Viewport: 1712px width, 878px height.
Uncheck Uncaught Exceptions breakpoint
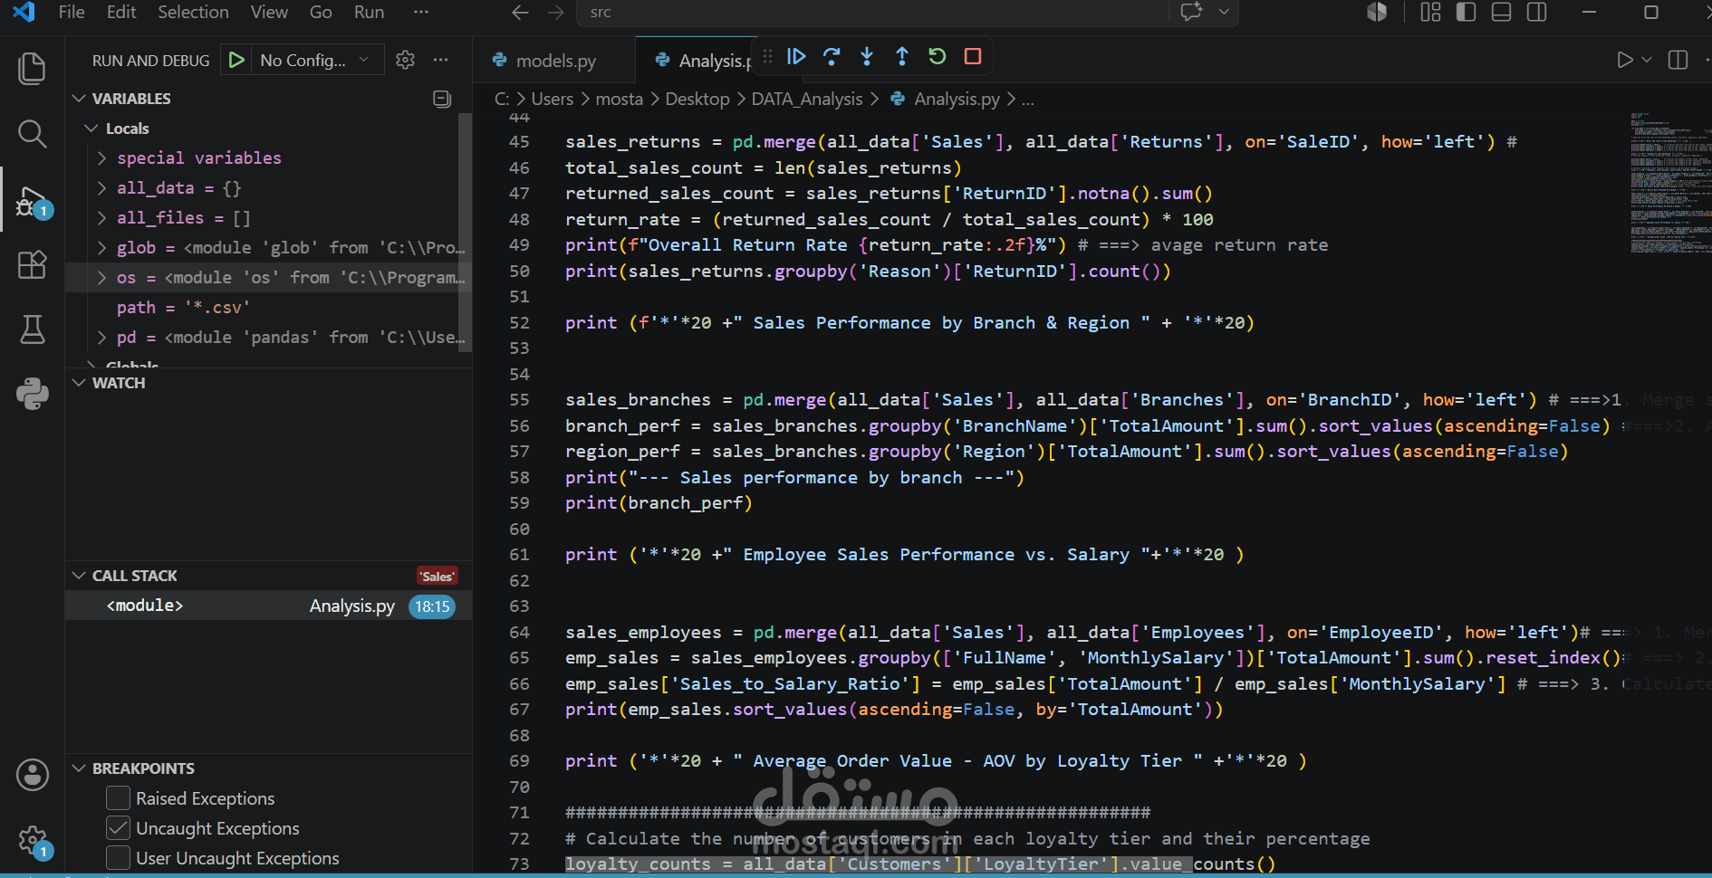click(x=118, y=828)
